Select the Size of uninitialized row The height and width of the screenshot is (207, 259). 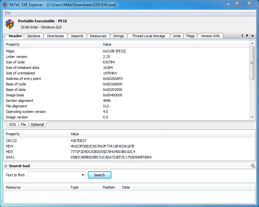coord(127,73)
